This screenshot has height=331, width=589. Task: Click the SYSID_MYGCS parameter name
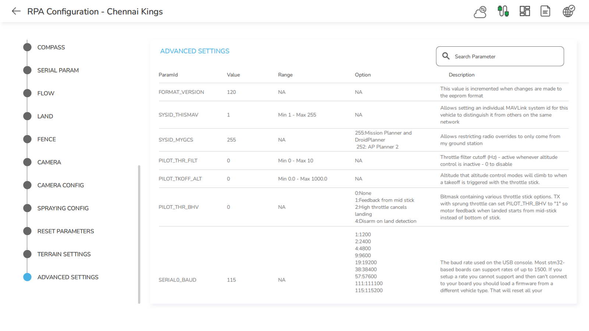(x=176, y=140)
